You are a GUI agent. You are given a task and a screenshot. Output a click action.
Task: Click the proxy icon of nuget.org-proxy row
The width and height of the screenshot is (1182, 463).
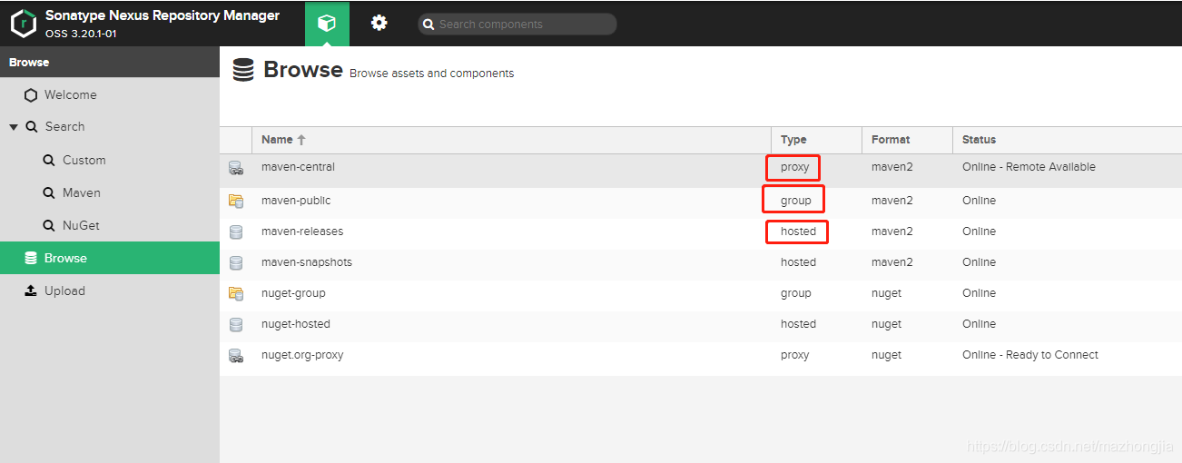pyautogui.click(x=236, y=356)
